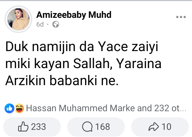Click the thumbs-up icon in Like button
This screenshot has height=137, width=192.
[23, 127]
